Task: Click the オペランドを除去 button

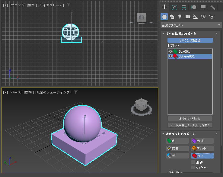Action: click(x=190, y=119)
